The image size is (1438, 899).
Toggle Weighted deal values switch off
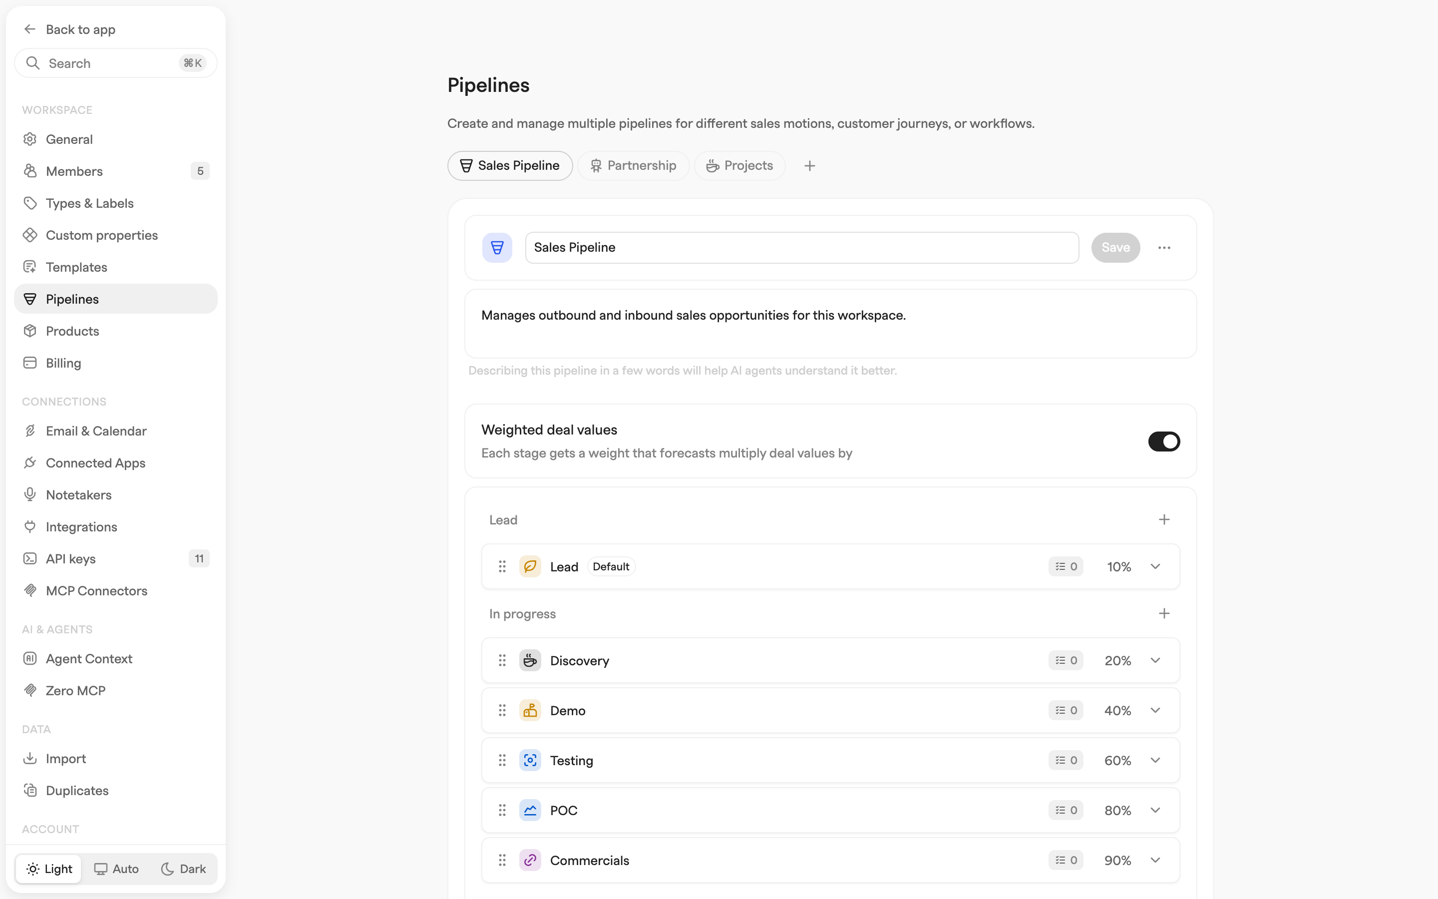point(1163,441)
